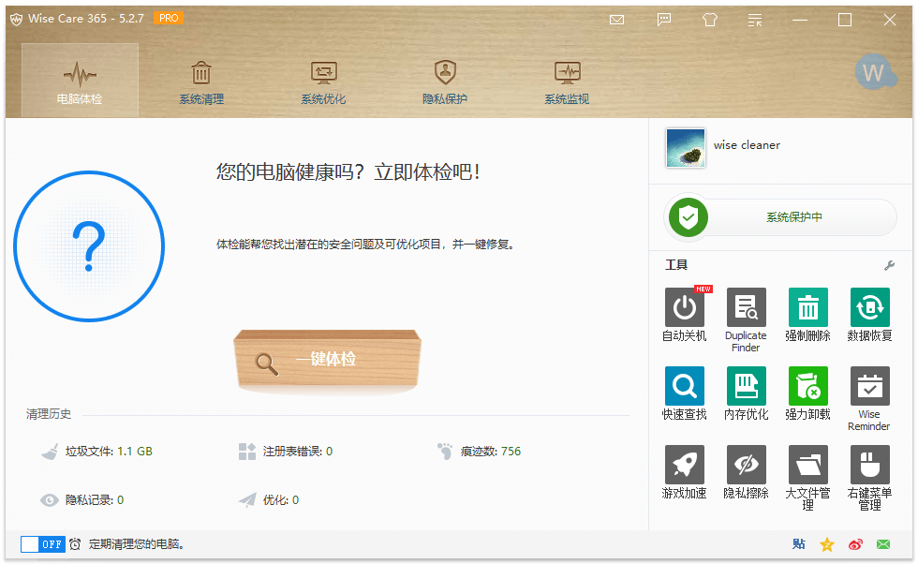The width and height of the screenshot is (918, 564).
Task: Click the PRO badge in title bar
Action: coord(169,18)
